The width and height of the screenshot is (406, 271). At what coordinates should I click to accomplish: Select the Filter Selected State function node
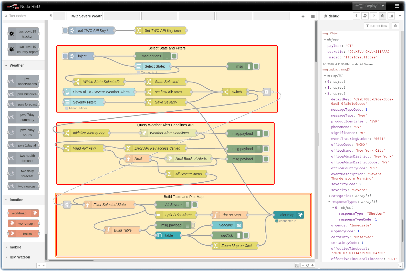[x=109, y=205]
